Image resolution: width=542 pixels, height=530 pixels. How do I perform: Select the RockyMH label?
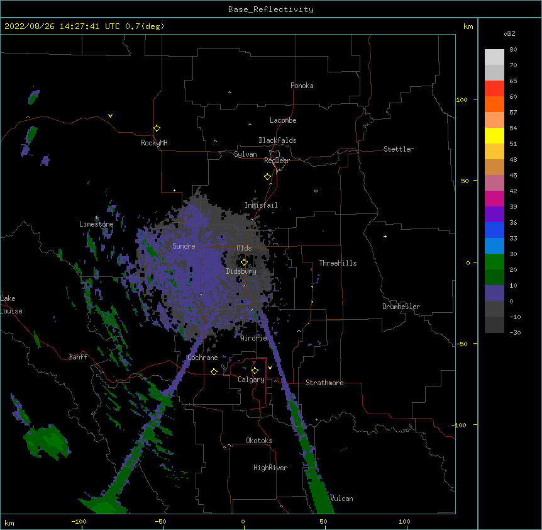point(154,143)
